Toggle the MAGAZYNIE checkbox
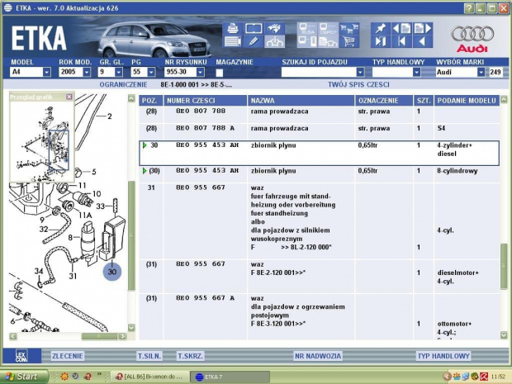 (220, 73)
